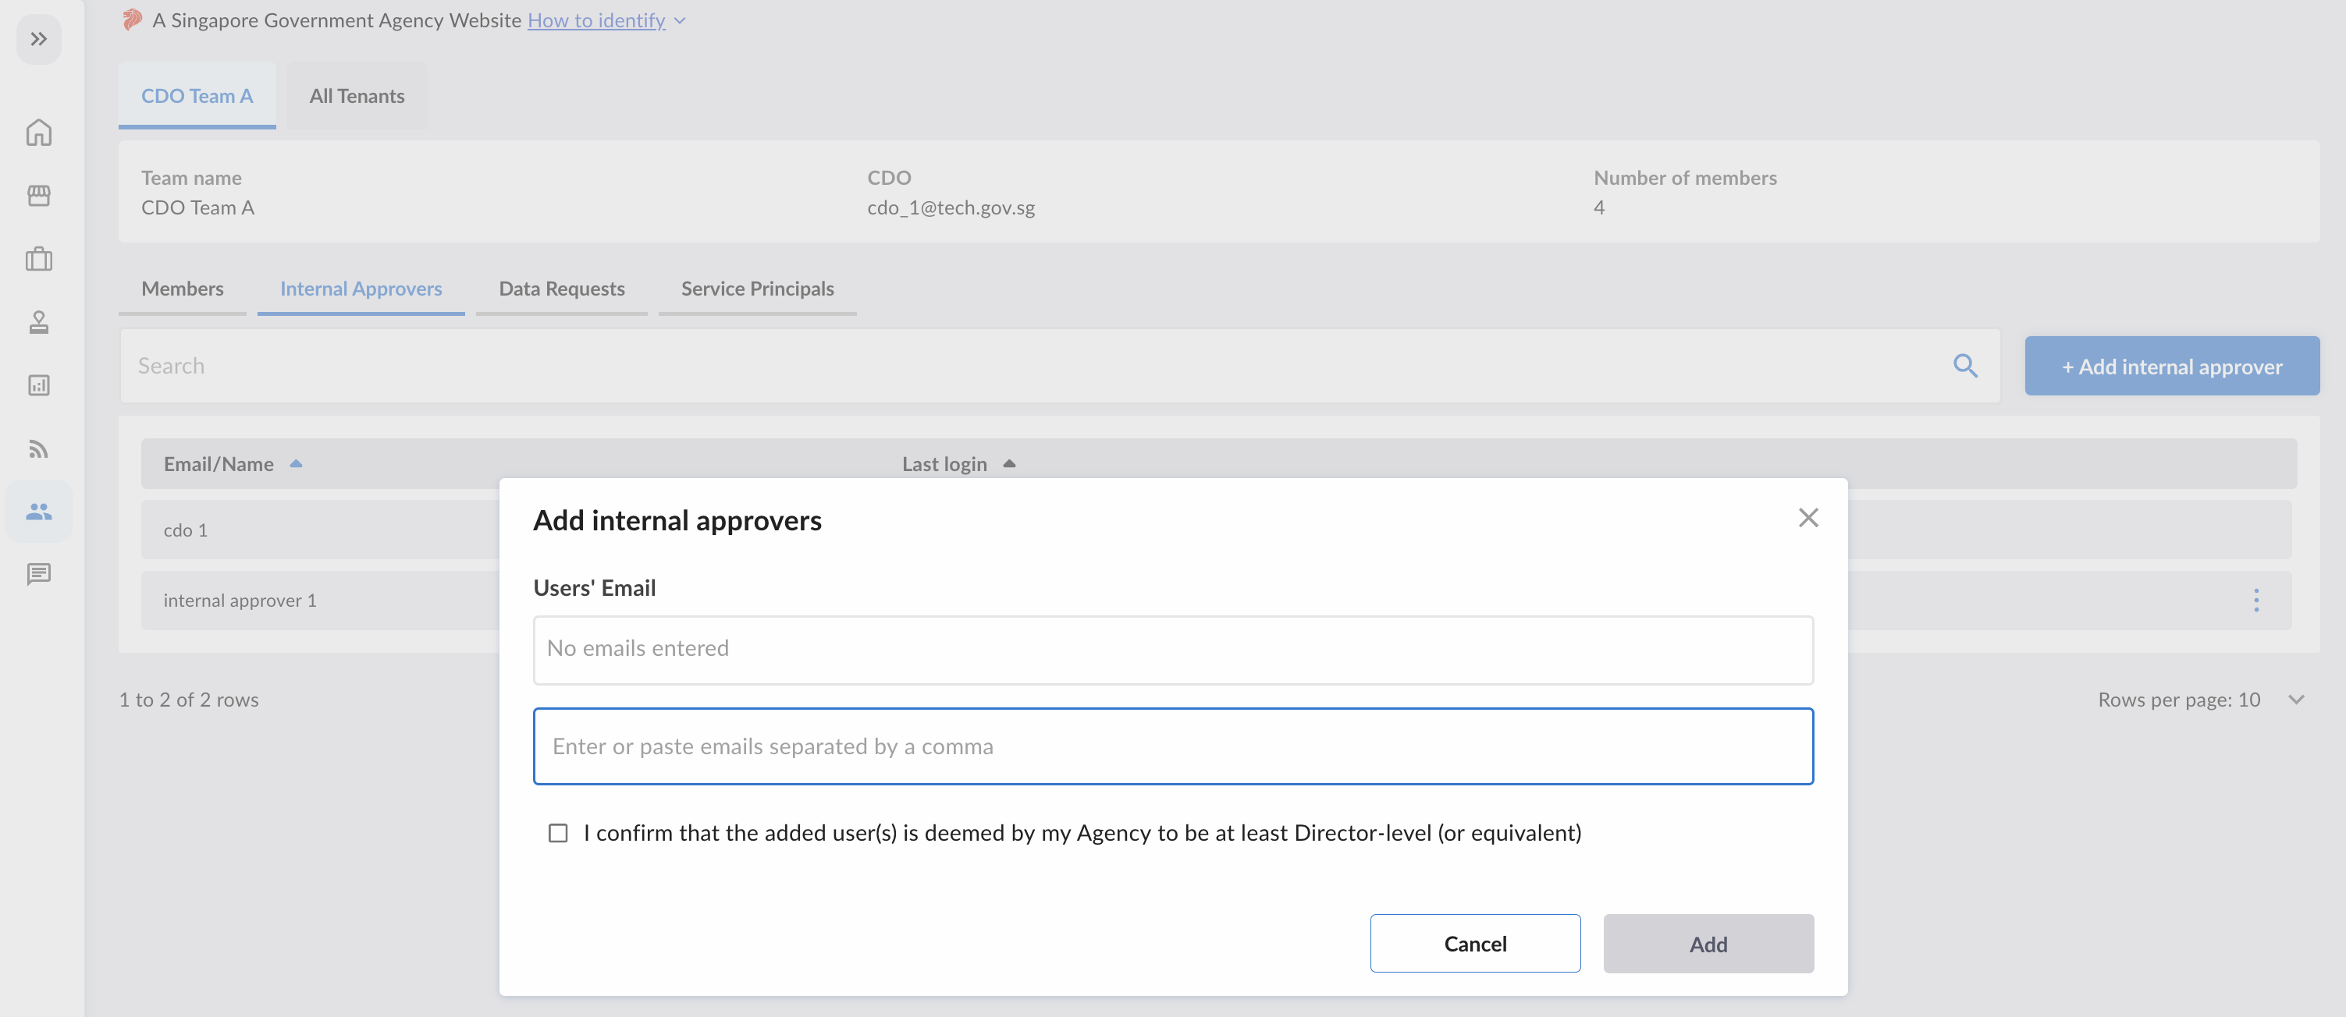Follow the How to identify link
This screenshot has height=1017, width=2346.
(595, 20)
